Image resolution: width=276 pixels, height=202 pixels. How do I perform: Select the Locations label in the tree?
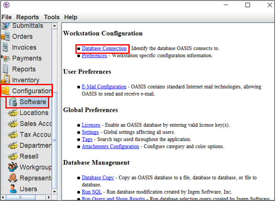(34, 113)
